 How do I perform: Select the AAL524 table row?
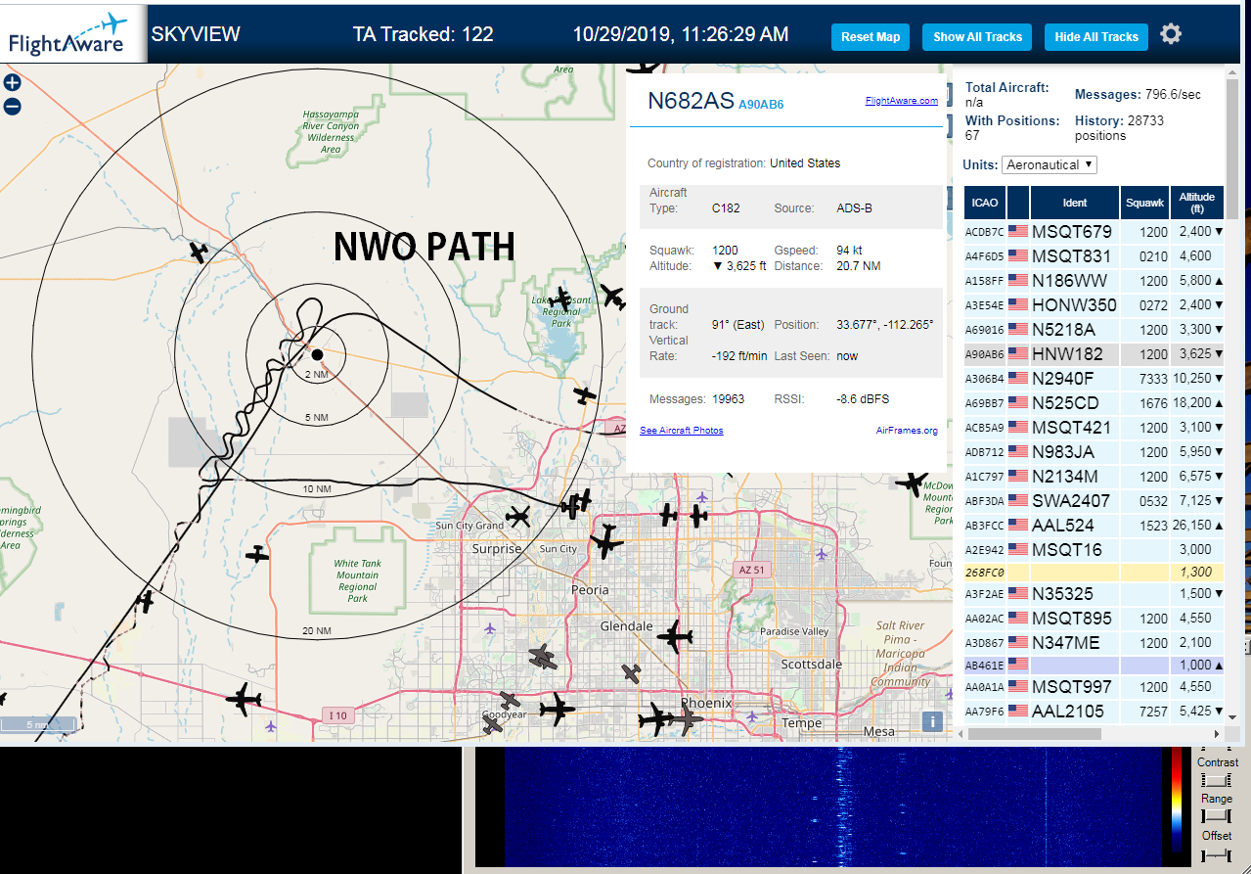(x=1094, y=526)
